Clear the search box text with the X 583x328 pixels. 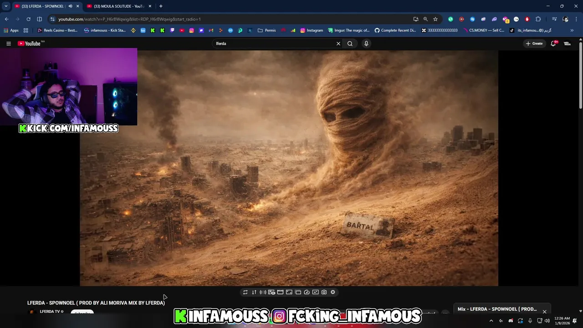338,44
